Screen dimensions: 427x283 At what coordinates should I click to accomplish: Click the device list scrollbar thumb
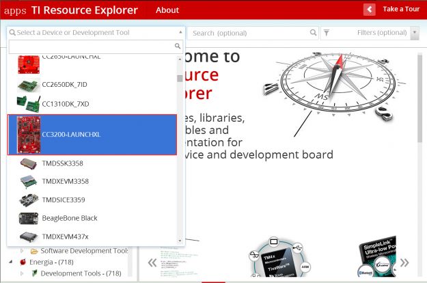click(x=180, y=79)
